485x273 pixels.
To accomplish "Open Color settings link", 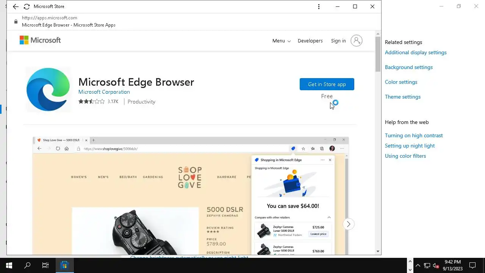I will (x=401, y=82).
